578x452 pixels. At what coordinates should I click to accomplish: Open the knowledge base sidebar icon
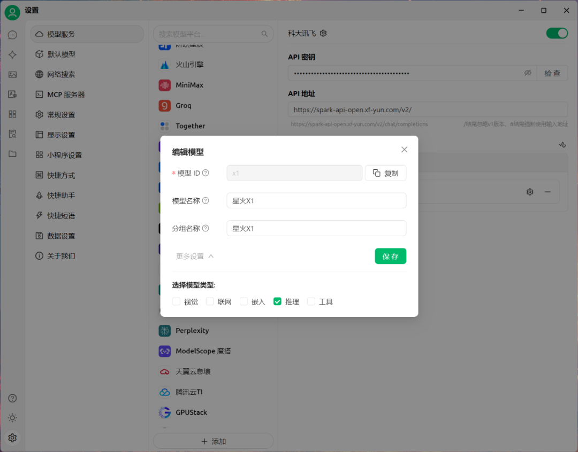(12, 134)
